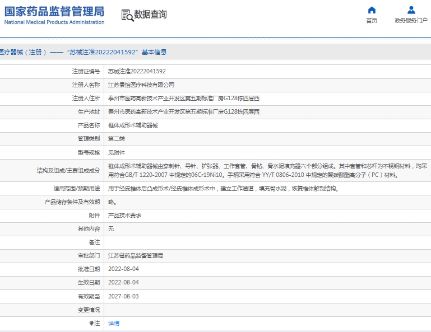This screenshot has width=431, height=332.
Task: Click the 有效期至 row label
Action: [x=89, y=297]
